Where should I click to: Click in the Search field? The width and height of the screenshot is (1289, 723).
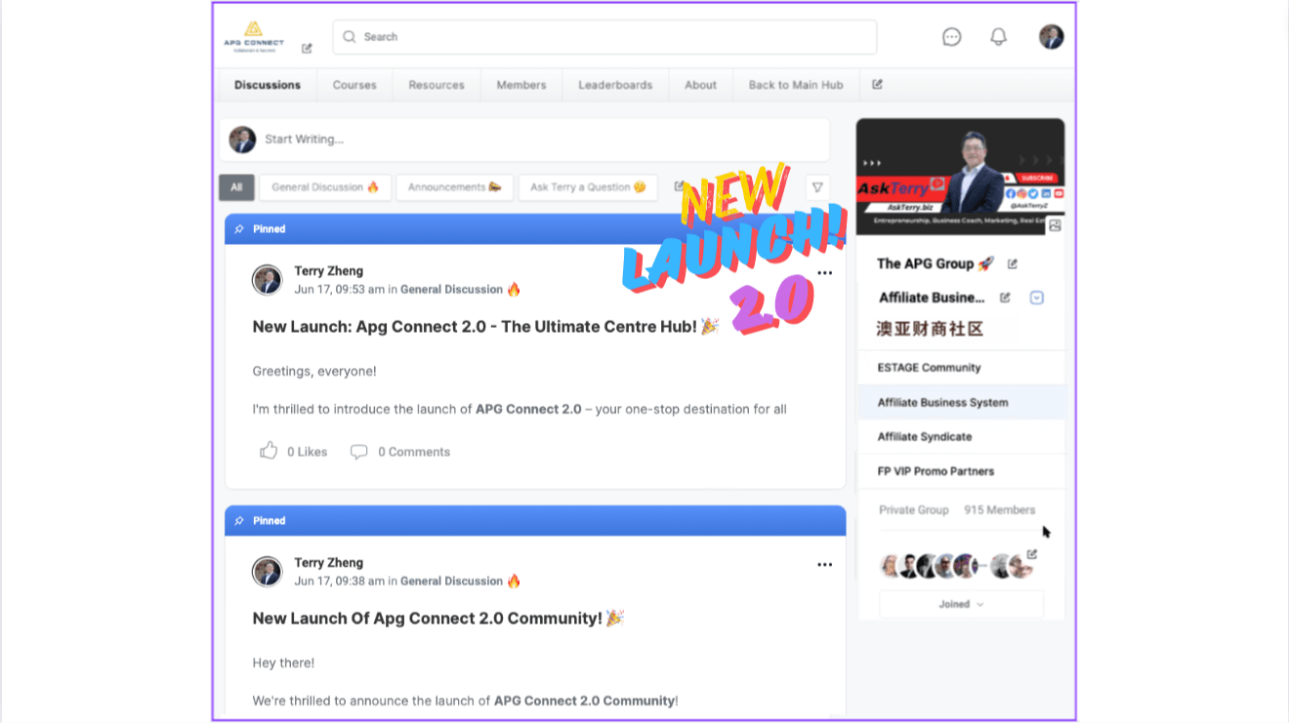pyautogui.click(x=604, y=37)
